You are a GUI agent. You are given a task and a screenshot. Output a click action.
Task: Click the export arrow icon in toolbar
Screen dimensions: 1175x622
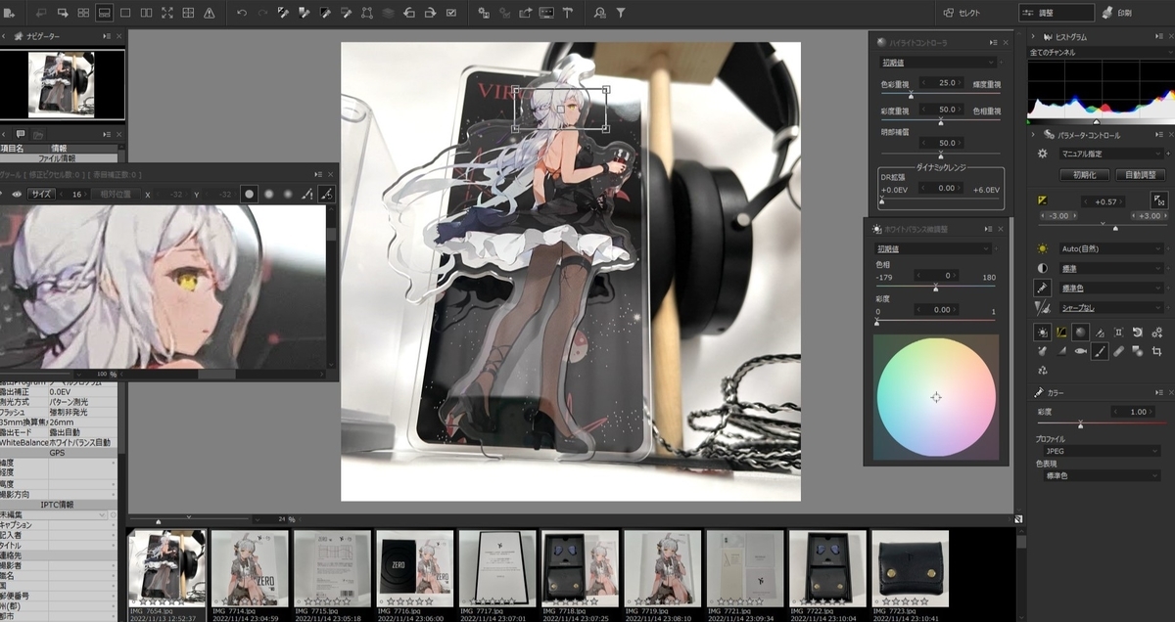pos(525,13)
